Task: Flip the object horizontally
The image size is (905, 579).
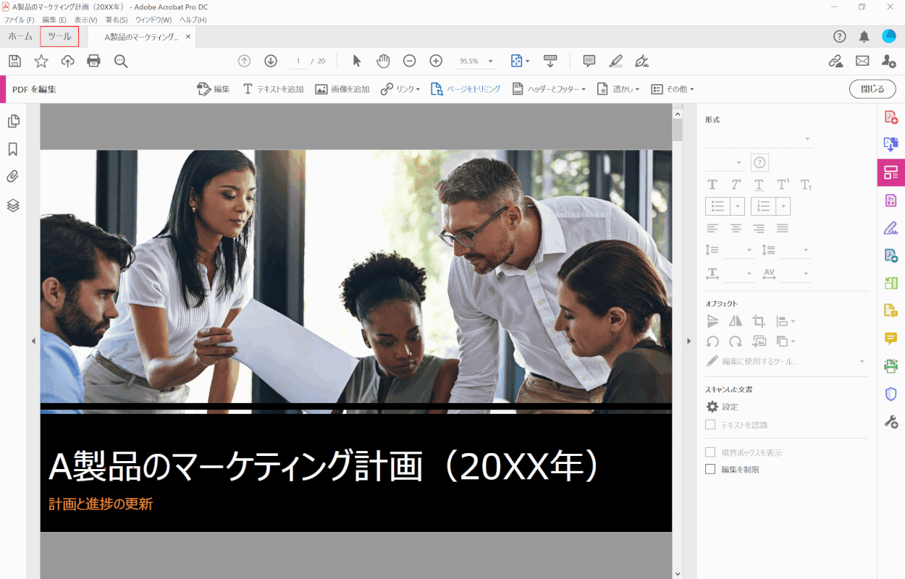Action: (x=734, y=321)
